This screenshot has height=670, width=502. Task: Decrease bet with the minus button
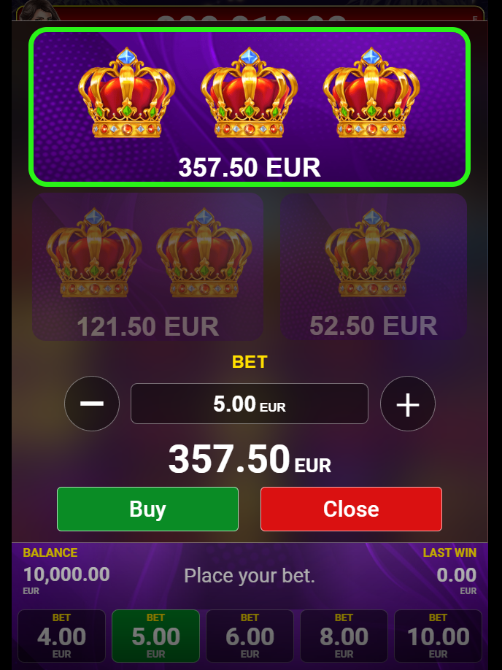[92, 404]
